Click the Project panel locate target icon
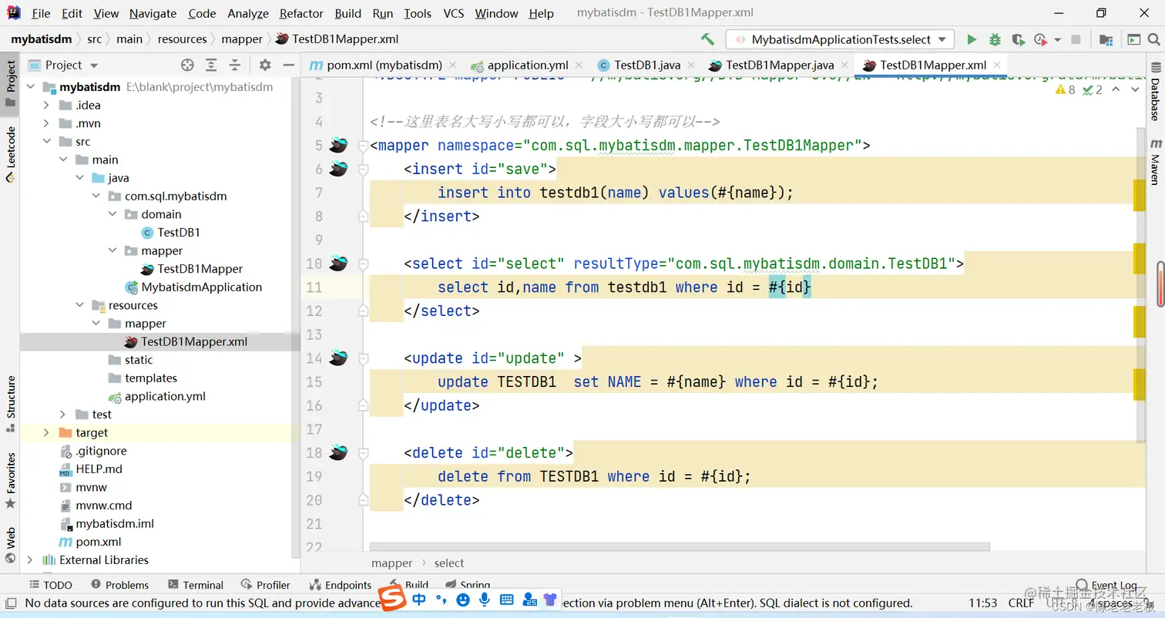Screen dimensions: 1165x618 point(187,65)
